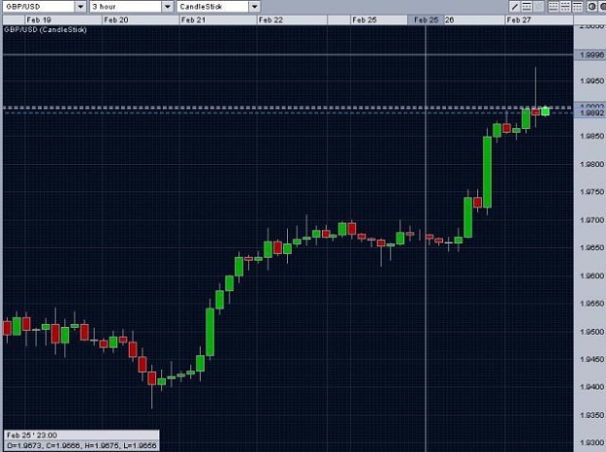Viewport: 606px width, 452px height.
Task: Click the round clock-style icon in the toolbar
Action: pyautogui.click(x=591, y=7)
